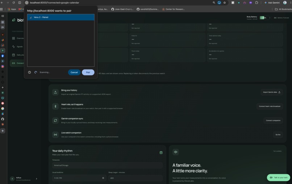
Task: Click the Usual bedtime 11:00 PM field
Action: pos(79,178)
